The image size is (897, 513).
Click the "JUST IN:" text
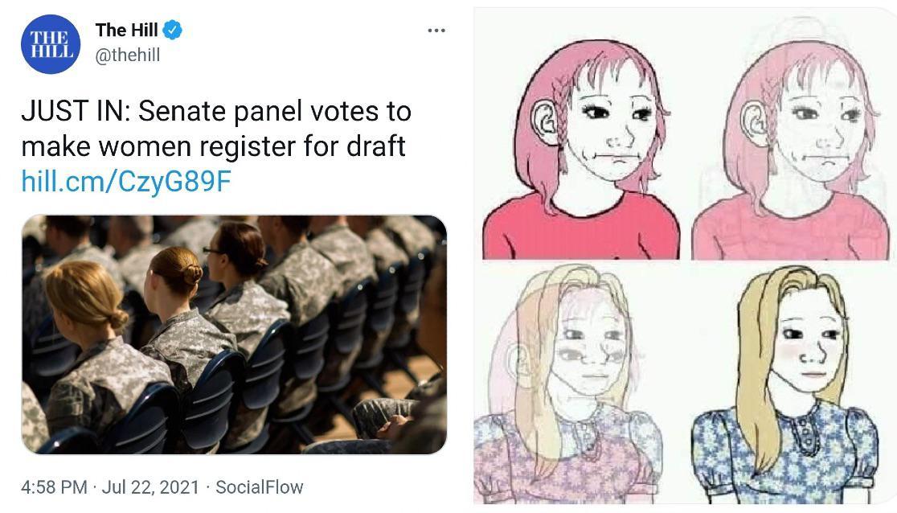(74, 112)
